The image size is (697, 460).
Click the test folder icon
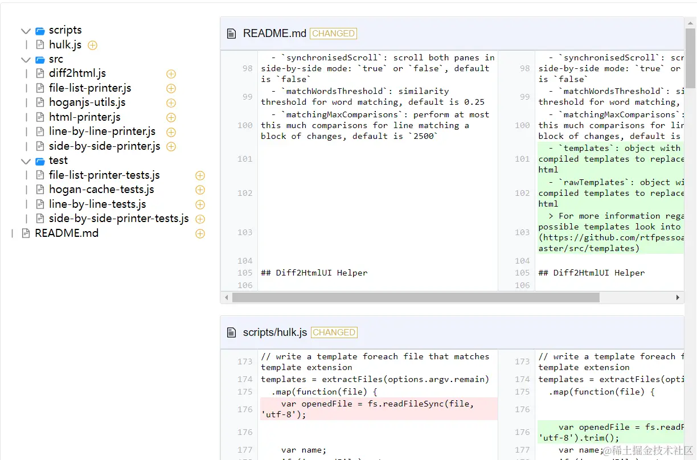[40, 161]
